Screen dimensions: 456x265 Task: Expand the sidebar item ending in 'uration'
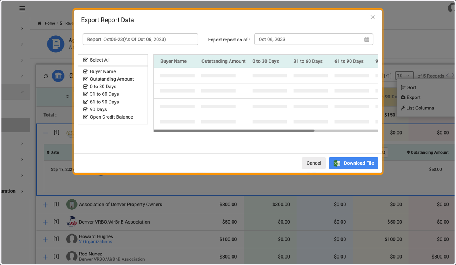[x=22, y=191]
